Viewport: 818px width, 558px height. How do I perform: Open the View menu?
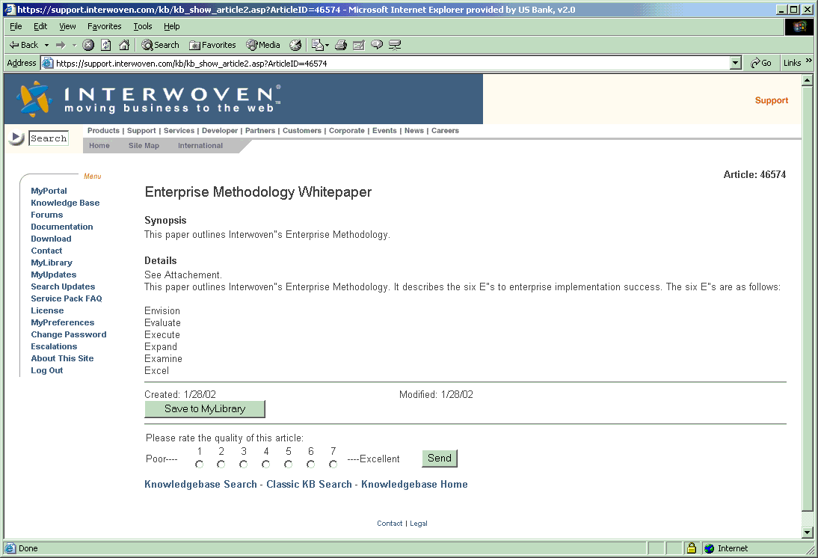[x=67, y=26]
